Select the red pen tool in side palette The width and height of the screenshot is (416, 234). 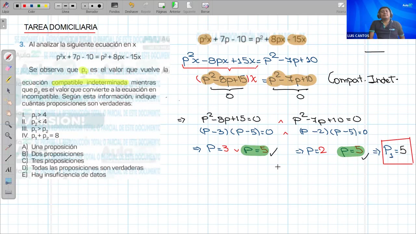point(8,57)
